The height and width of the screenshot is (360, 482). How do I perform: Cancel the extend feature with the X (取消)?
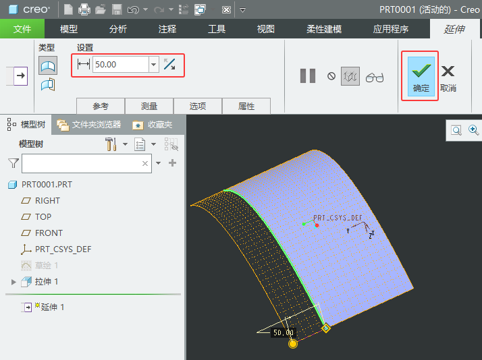[x=448, y=76]
